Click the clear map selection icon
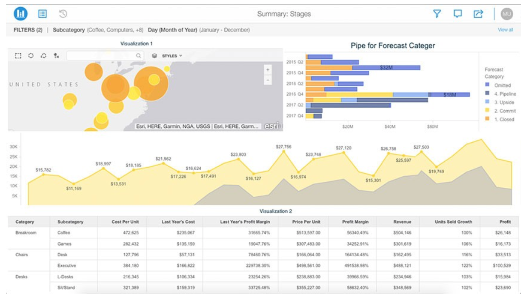This screenshot has height=298, width=526. click(56, 56)
